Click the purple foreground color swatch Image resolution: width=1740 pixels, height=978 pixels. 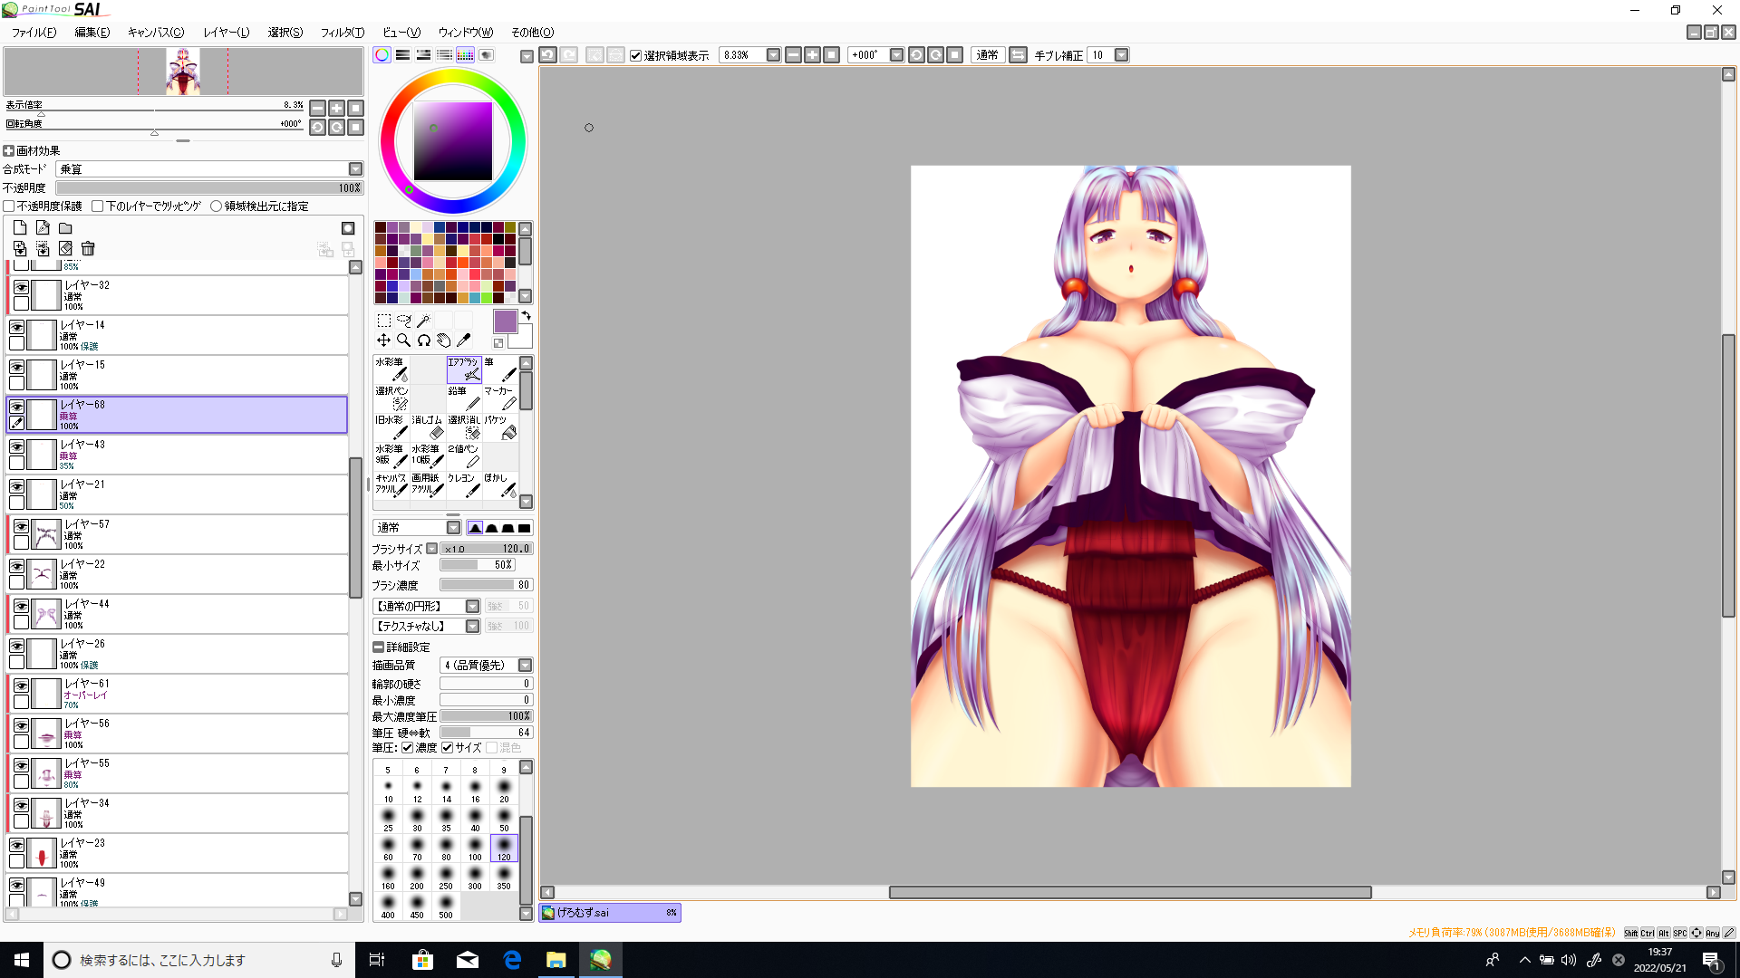pos(505,321)
